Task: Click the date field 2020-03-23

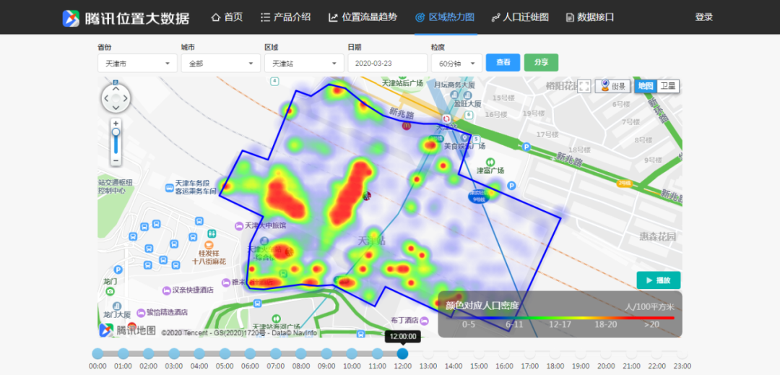Action: coord(388,63)
